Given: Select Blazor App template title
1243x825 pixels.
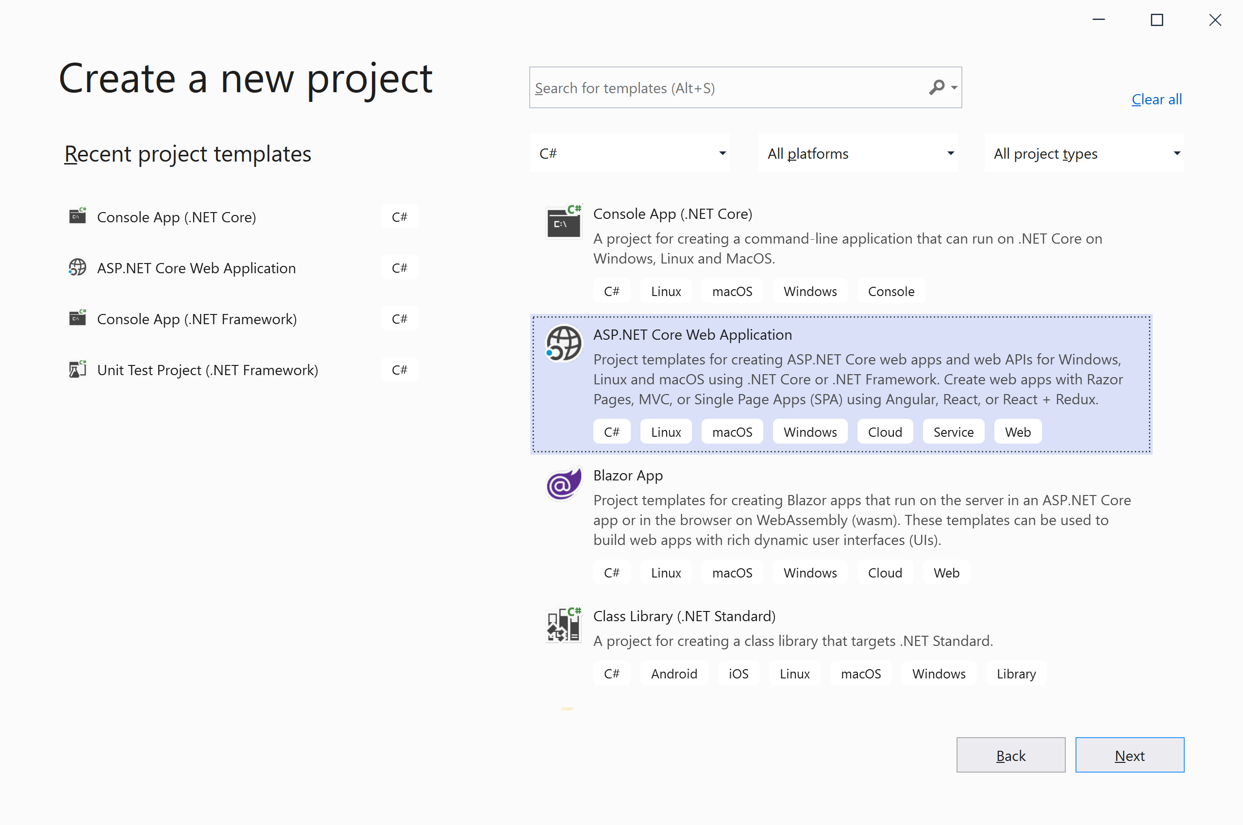Looking at the screenshot, I should point(627,475).
